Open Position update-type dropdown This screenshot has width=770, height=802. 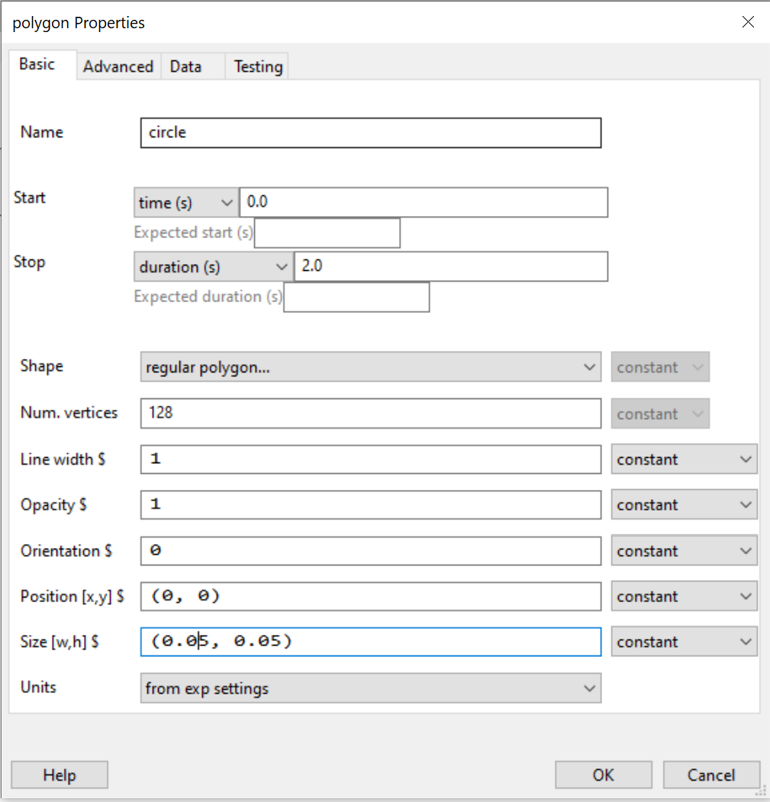(x=684, y=597)
